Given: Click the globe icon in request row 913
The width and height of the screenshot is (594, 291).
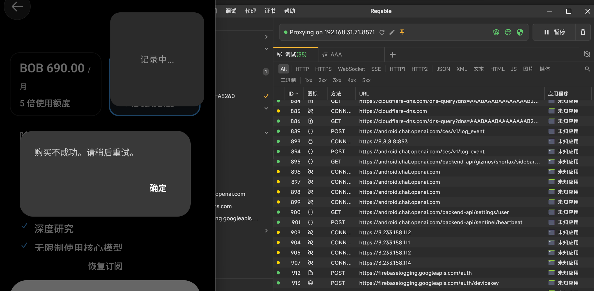Looking at the screenshot, I should tap(310, 283).
